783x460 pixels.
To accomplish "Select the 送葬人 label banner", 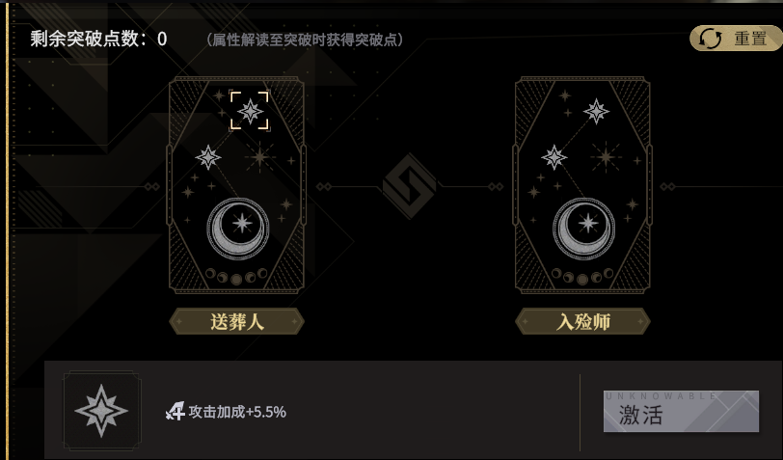I will click(236, 321).
